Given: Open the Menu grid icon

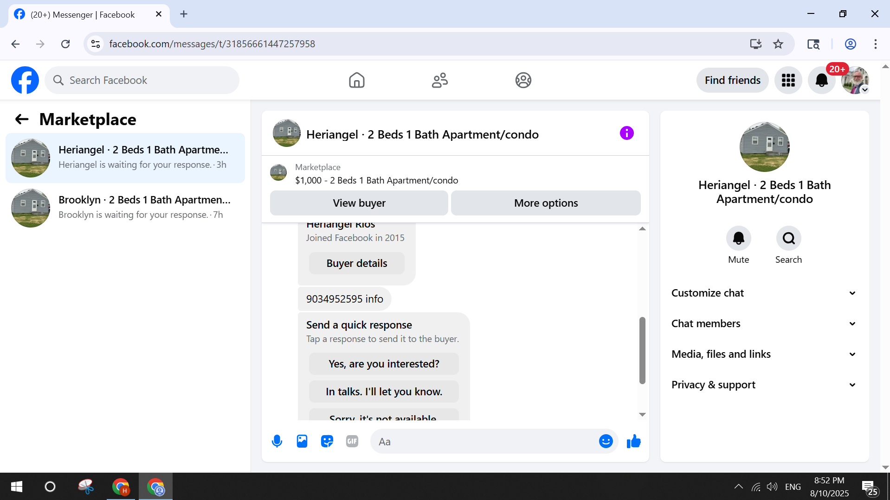Looking at the screenshot, I should point(788,80).
